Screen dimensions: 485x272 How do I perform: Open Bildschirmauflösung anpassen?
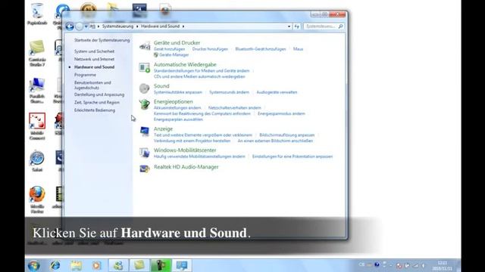pyautogui.click(x=286, y=135)
